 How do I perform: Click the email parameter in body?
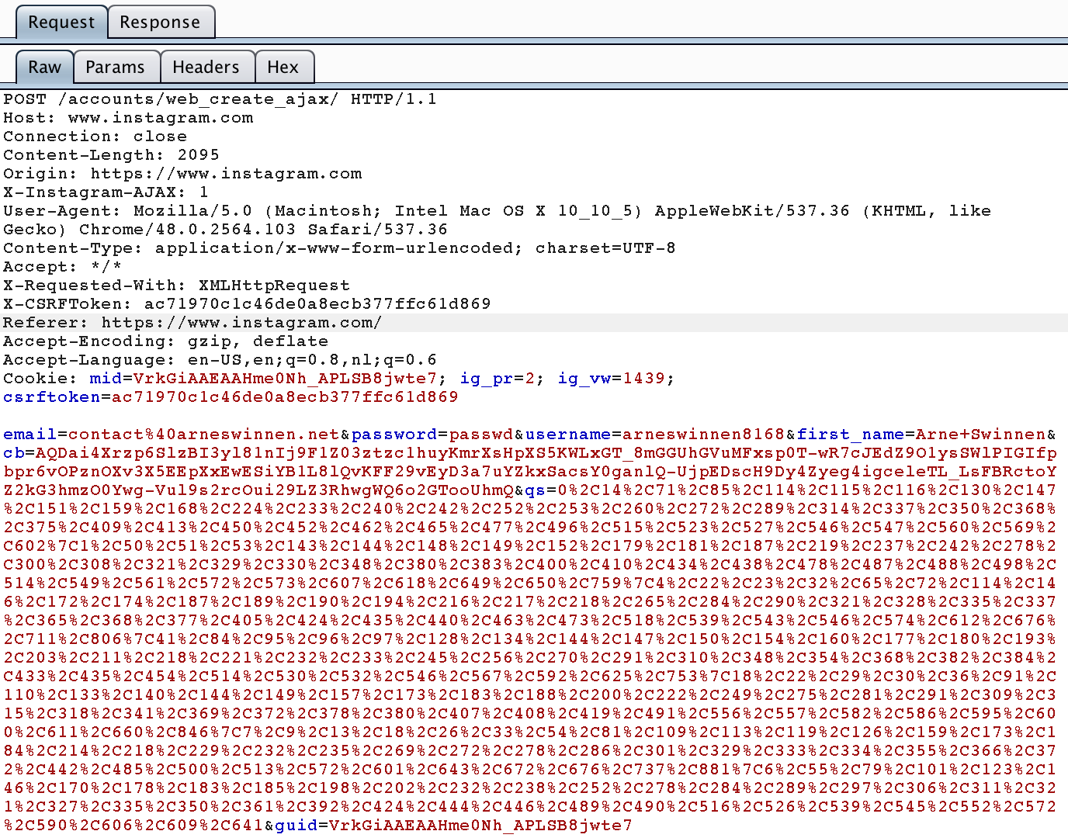(x=171, y=435)
